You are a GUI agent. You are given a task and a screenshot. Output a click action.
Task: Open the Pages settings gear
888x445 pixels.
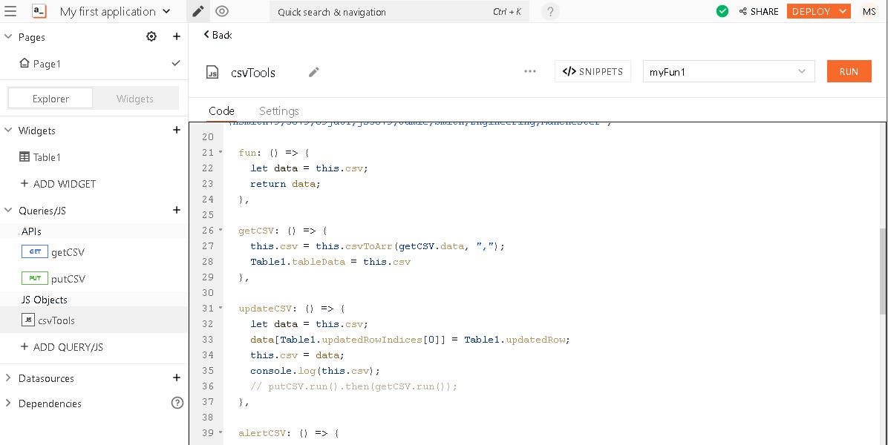(x=151, y=36)
